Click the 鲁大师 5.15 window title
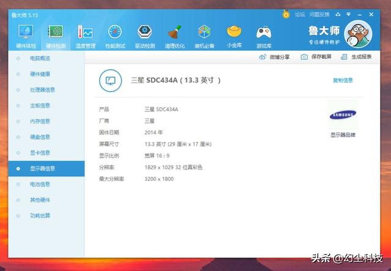 point(25,15)
